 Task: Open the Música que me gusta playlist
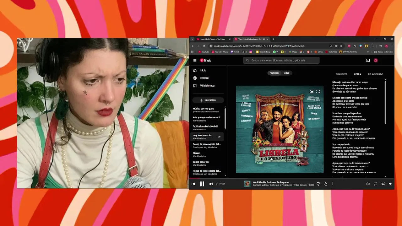(207, 110)
